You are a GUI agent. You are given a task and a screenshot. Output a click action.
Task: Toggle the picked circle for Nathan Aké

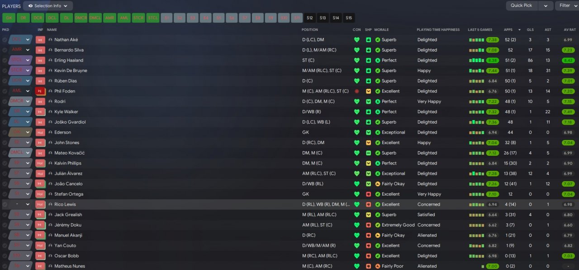5,40
